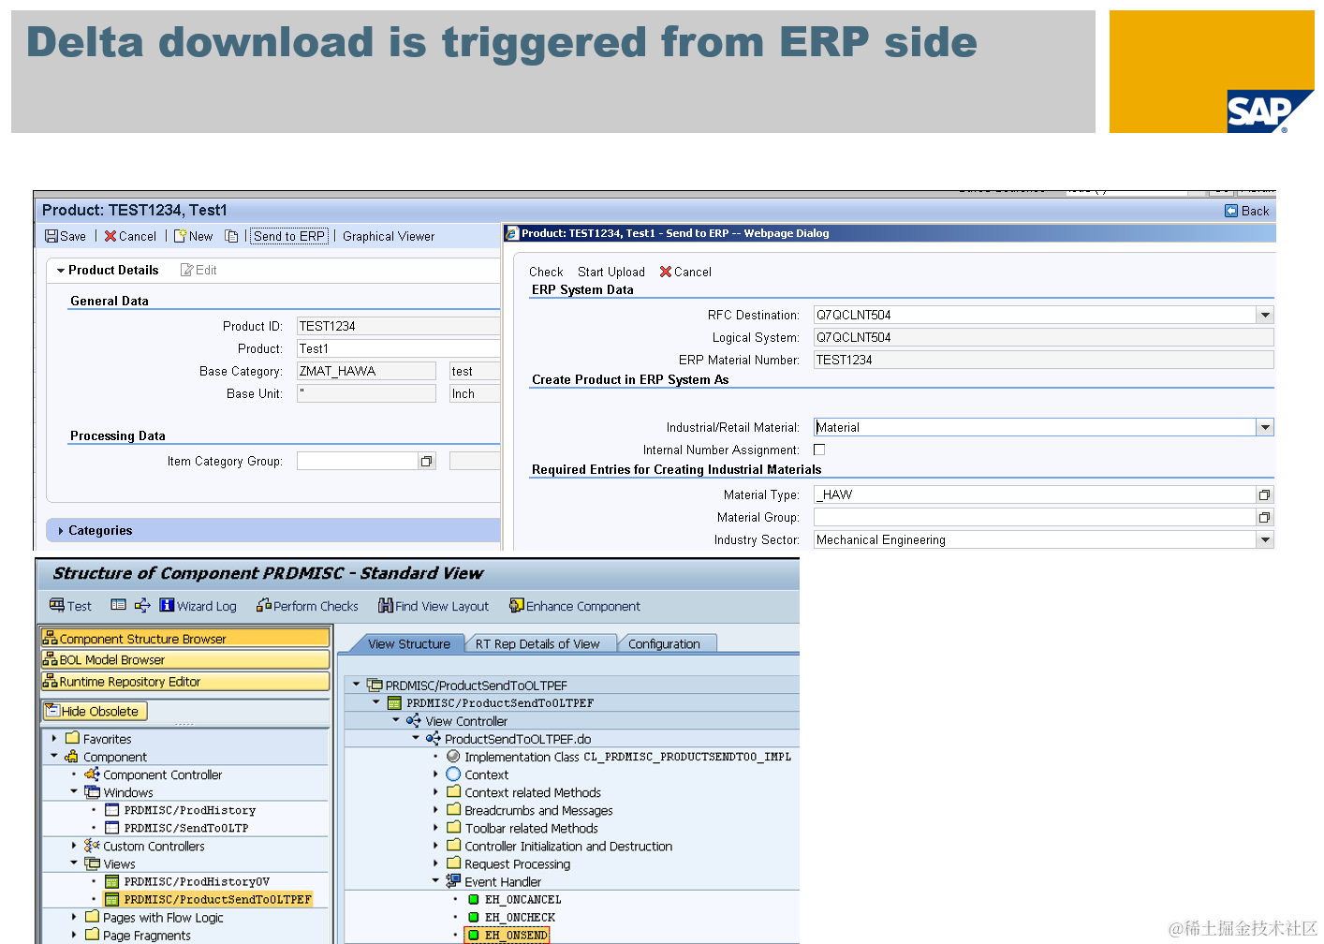Click the Edit pencil icon in Product Details

(x=186, y=270)
